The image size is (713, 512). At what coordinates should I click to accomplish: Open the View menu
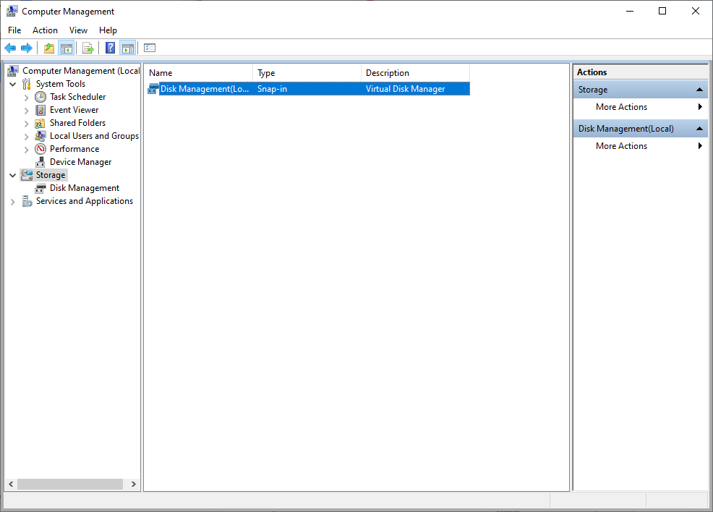click(78, 30)
